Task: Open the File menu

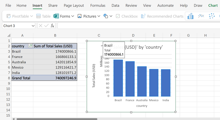Action: [x=8, y=5]
